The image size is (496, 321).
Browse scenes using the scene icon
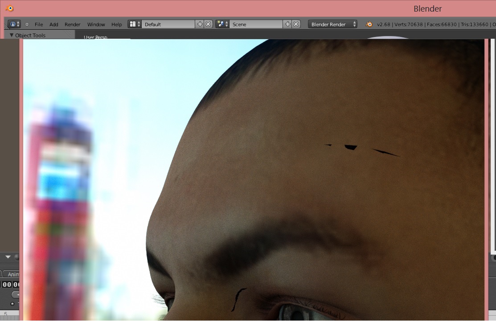[222, 24]
